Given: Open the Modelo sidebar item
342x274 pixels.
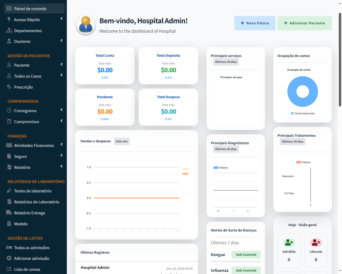Looking at the screenshot, I should [x=21, y=224].
